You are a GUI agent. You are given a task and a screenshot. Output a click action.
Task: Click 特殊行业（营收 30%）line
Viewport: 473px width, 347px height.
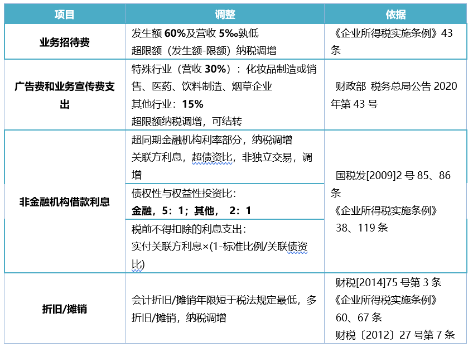click(x=224, y=69)
